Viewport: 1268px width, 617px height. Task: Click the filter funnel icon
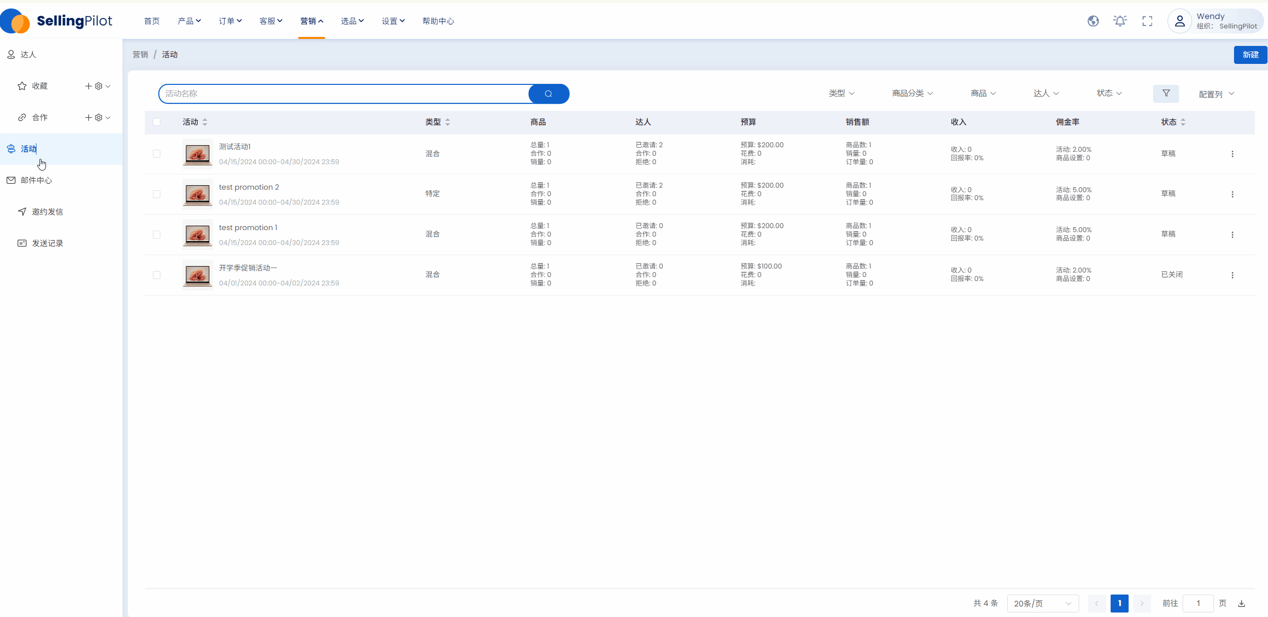[x=1166, y=93]
